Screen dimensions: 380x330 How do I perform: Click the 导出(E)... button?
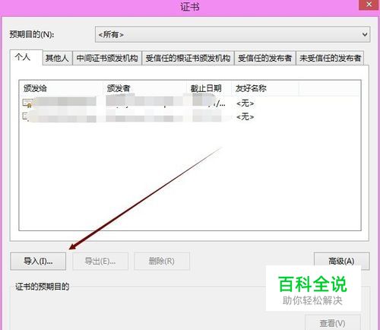pos(100,261)
